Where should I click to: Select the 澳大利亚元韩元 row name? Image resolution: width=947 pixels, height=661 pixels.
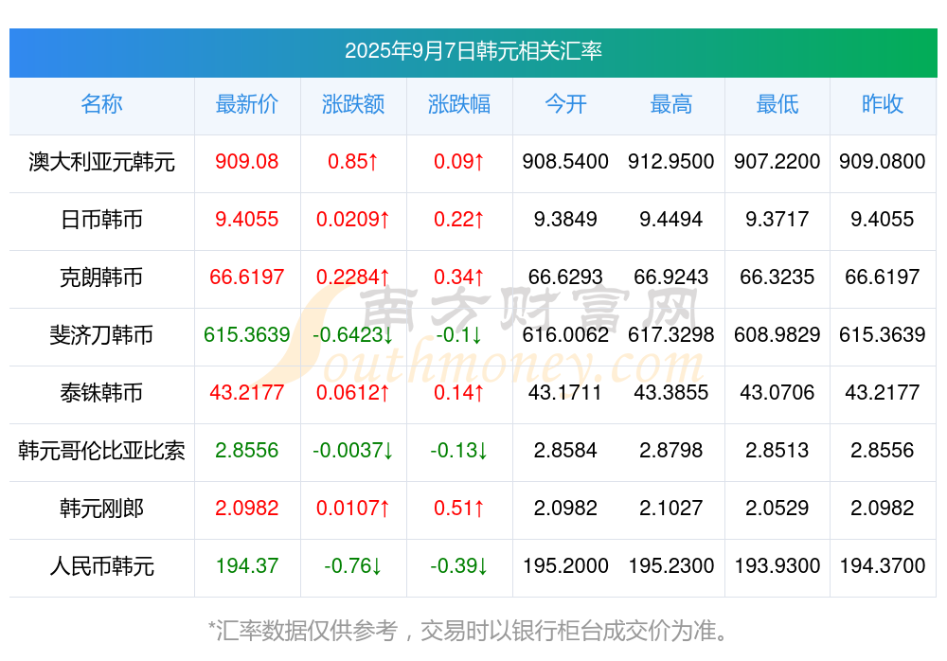coord(101,162)
